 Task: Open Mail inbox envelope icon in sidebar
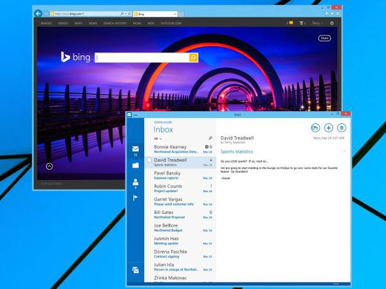pyautogui.click(x=135, y=149)
